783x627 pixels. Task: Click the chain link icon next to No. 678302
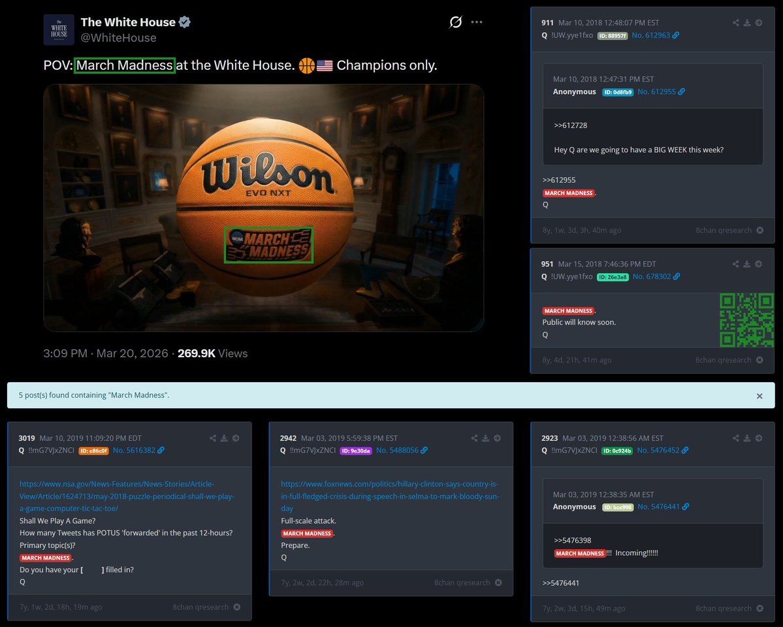pos(677,276)
